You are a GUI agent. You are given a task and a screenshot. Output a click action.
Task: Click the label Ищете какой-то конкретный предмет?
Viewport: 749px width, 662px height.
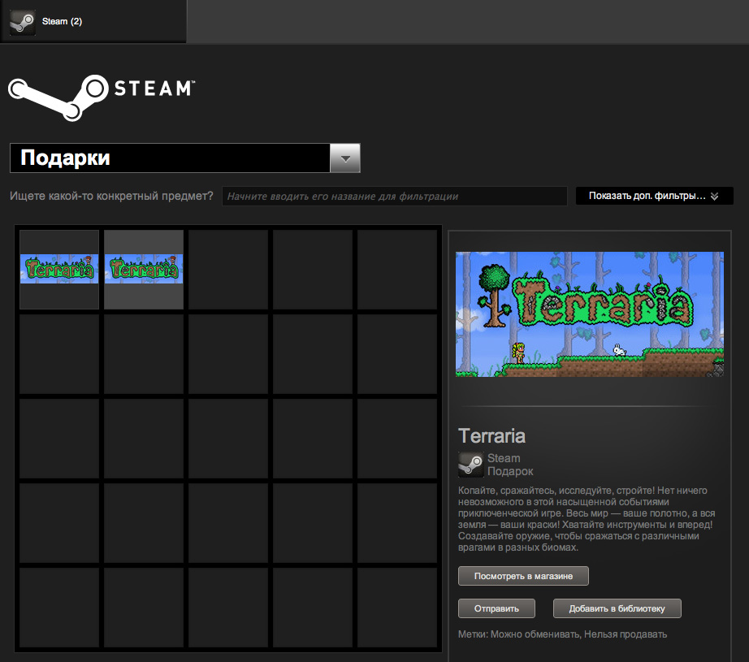pos(111,196)
